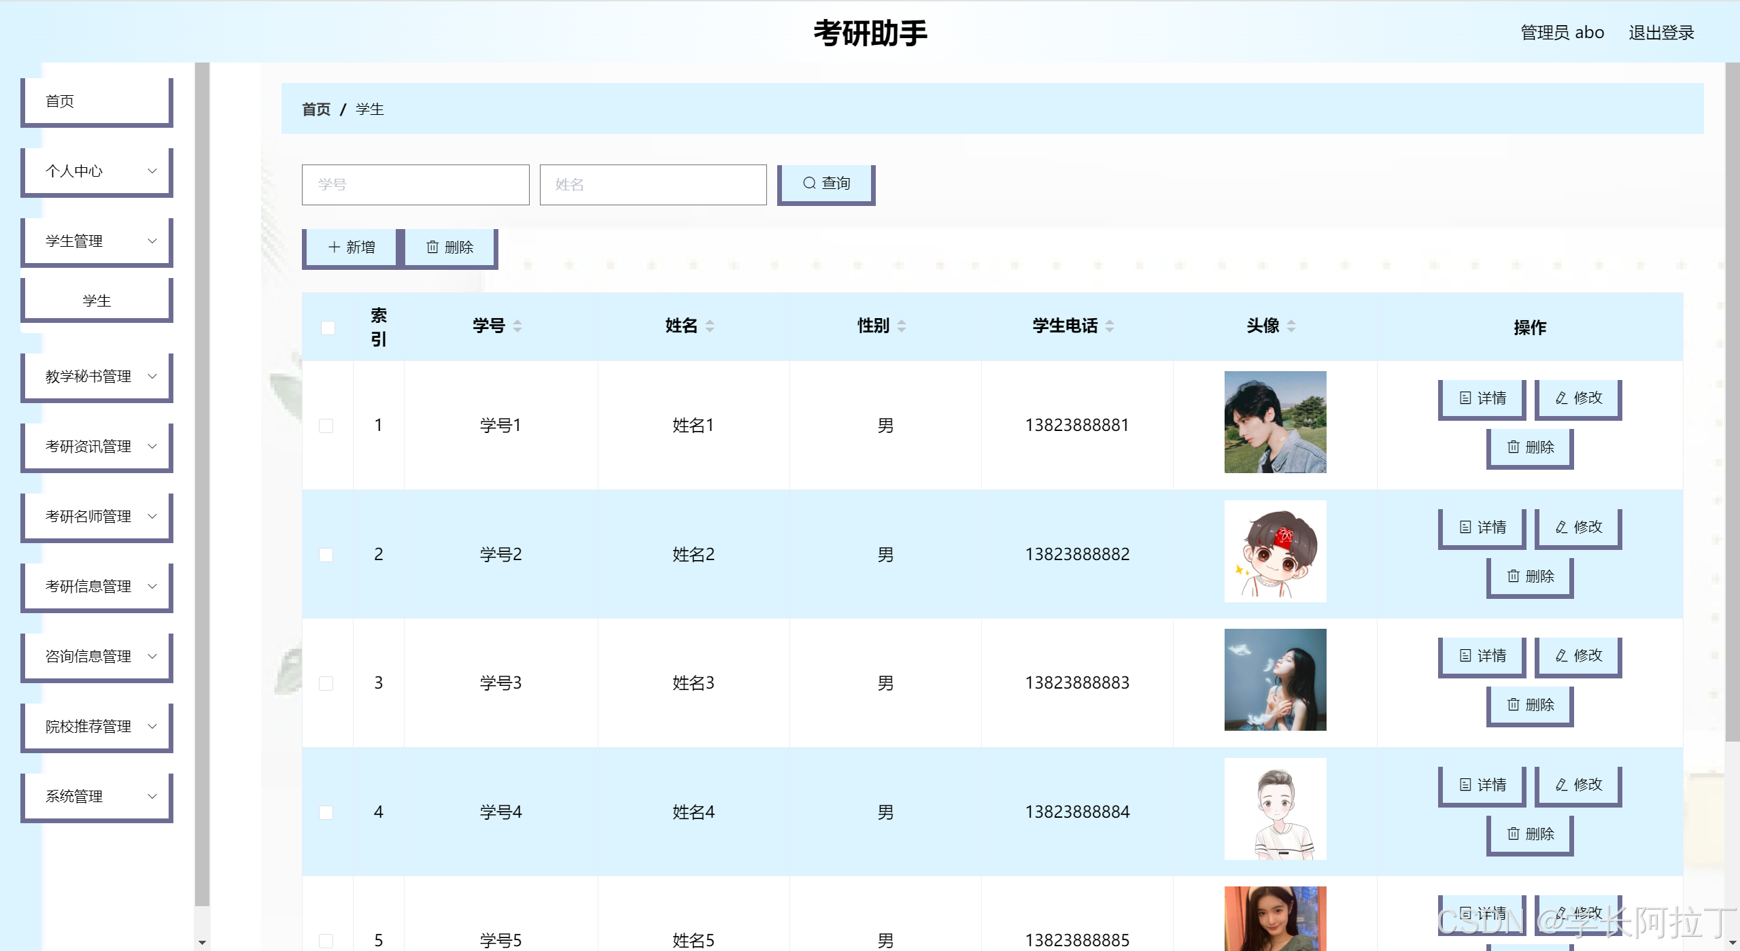Check the checkbox for row 4
1740x951 pixels.
[326, 812]
